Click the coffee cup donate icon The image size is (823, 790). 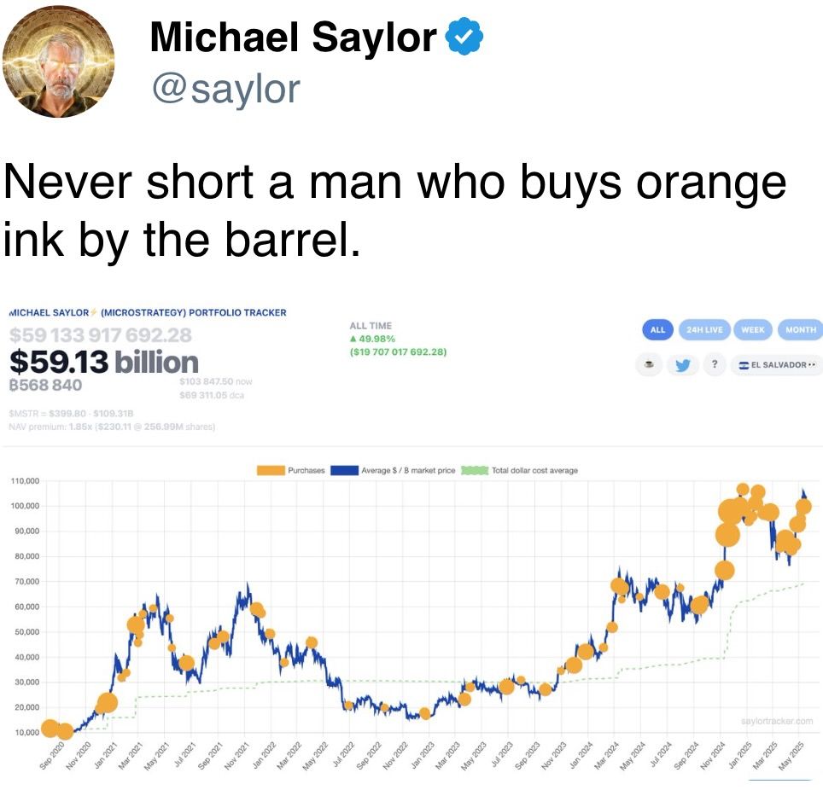[650, 364]
